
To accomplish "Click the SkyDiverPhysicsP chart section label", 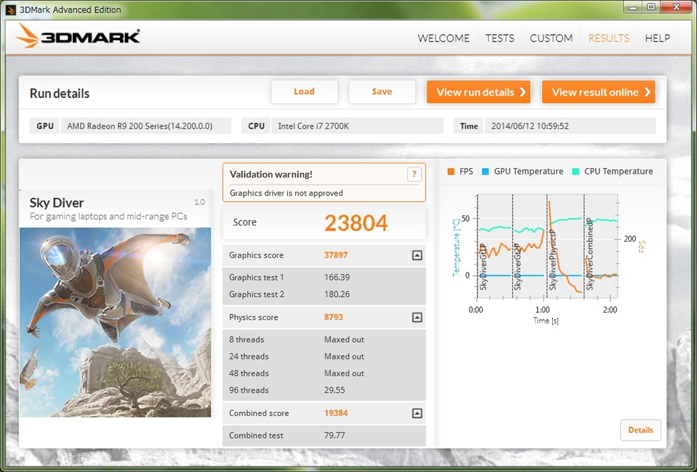I will click(x=553, y=259).
